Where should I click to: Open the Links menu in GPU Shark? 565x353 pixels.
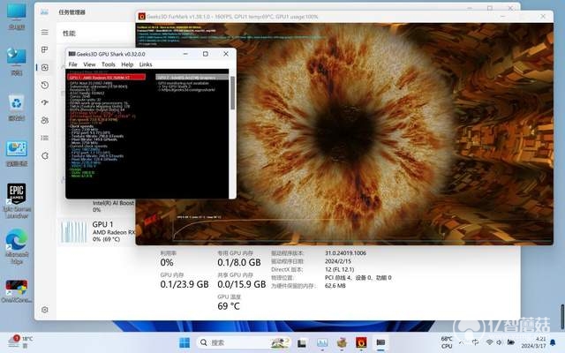[146, 64]
